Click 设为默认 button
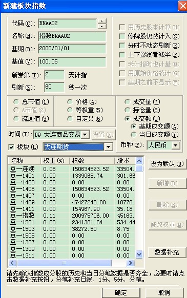 tap(167, 164)
